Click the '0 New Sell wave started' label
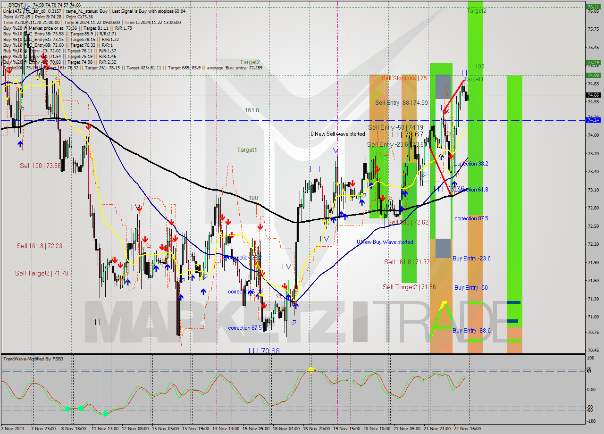Image resolution: width=604 pixels, height=434 pixels. [x=338, y=134]
